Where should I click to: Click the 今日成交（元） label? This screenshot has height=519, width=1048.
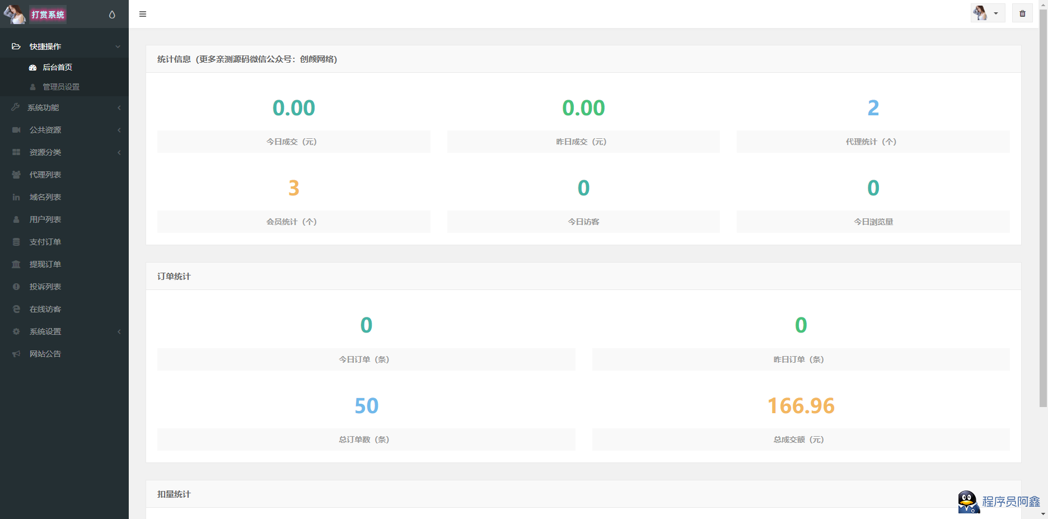click(292, 142)
